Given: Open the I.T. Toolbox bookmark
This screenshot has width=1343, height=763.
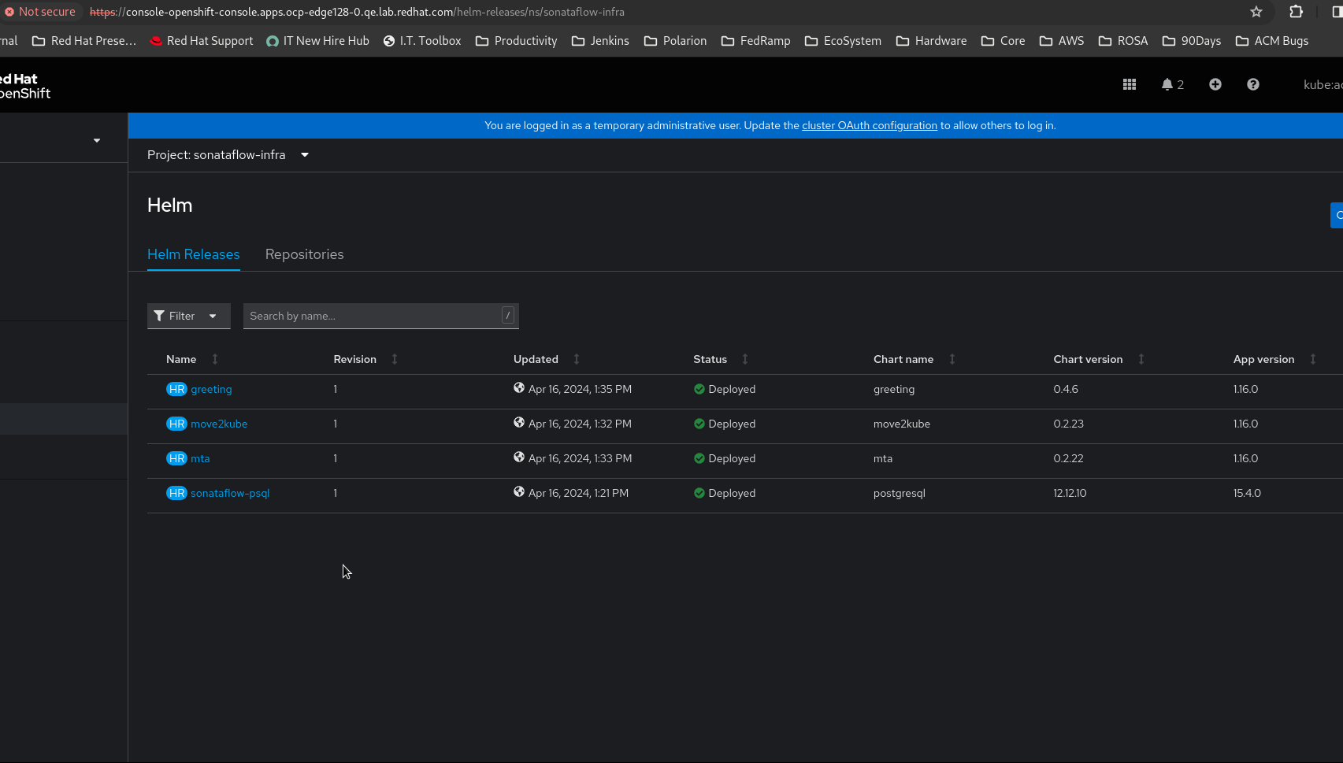Looking at the screenshot, I should pyautogui.click(x=422, y=41).
